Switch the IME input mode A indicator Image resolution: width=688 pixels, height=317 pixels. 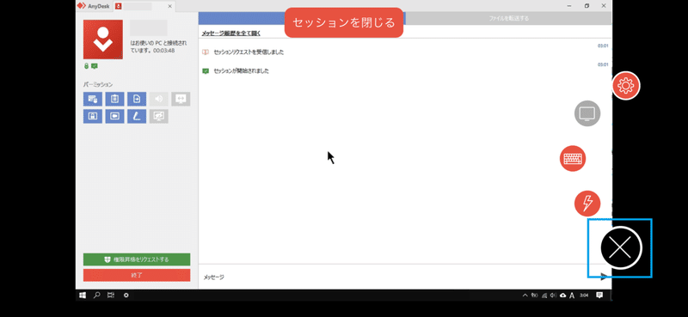[x=572, y=296]
